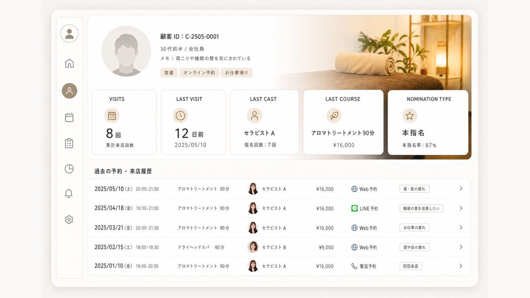The height and width of the screenshot is (298, 530).
Task: Open notifications bell icon in sidebar
Action: point(69,193)
